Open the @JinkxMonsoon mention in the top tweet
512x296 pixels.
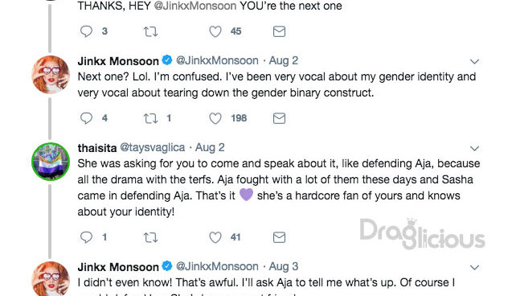click(195, 6)
